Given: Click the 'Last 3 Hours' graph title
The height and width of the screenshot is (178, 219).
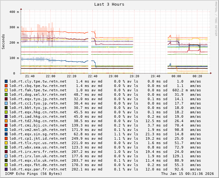Looking at the screenshot, I should pos(109,4).
